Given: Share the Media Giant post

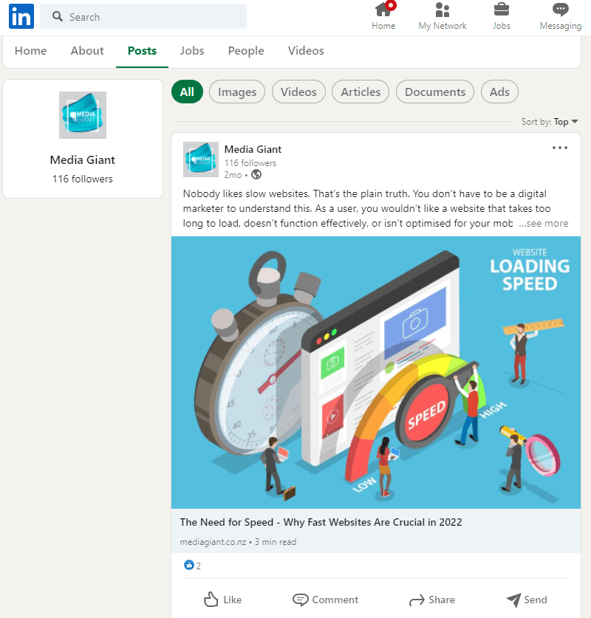Looking at the screenshot, I should click(431, 600).
